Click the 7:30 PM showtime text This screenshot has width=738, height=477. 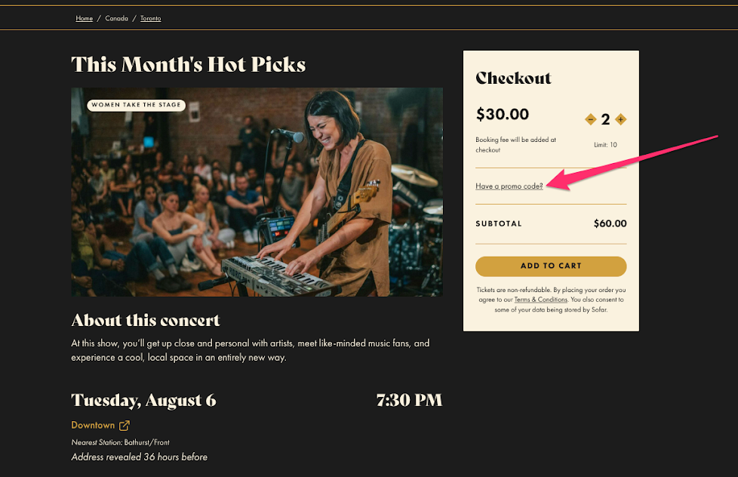409,400
